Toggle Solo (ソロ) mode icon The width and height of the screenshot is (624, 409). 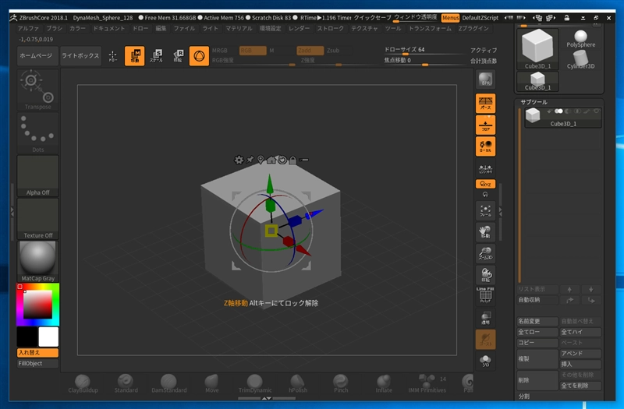coord(485,361)
